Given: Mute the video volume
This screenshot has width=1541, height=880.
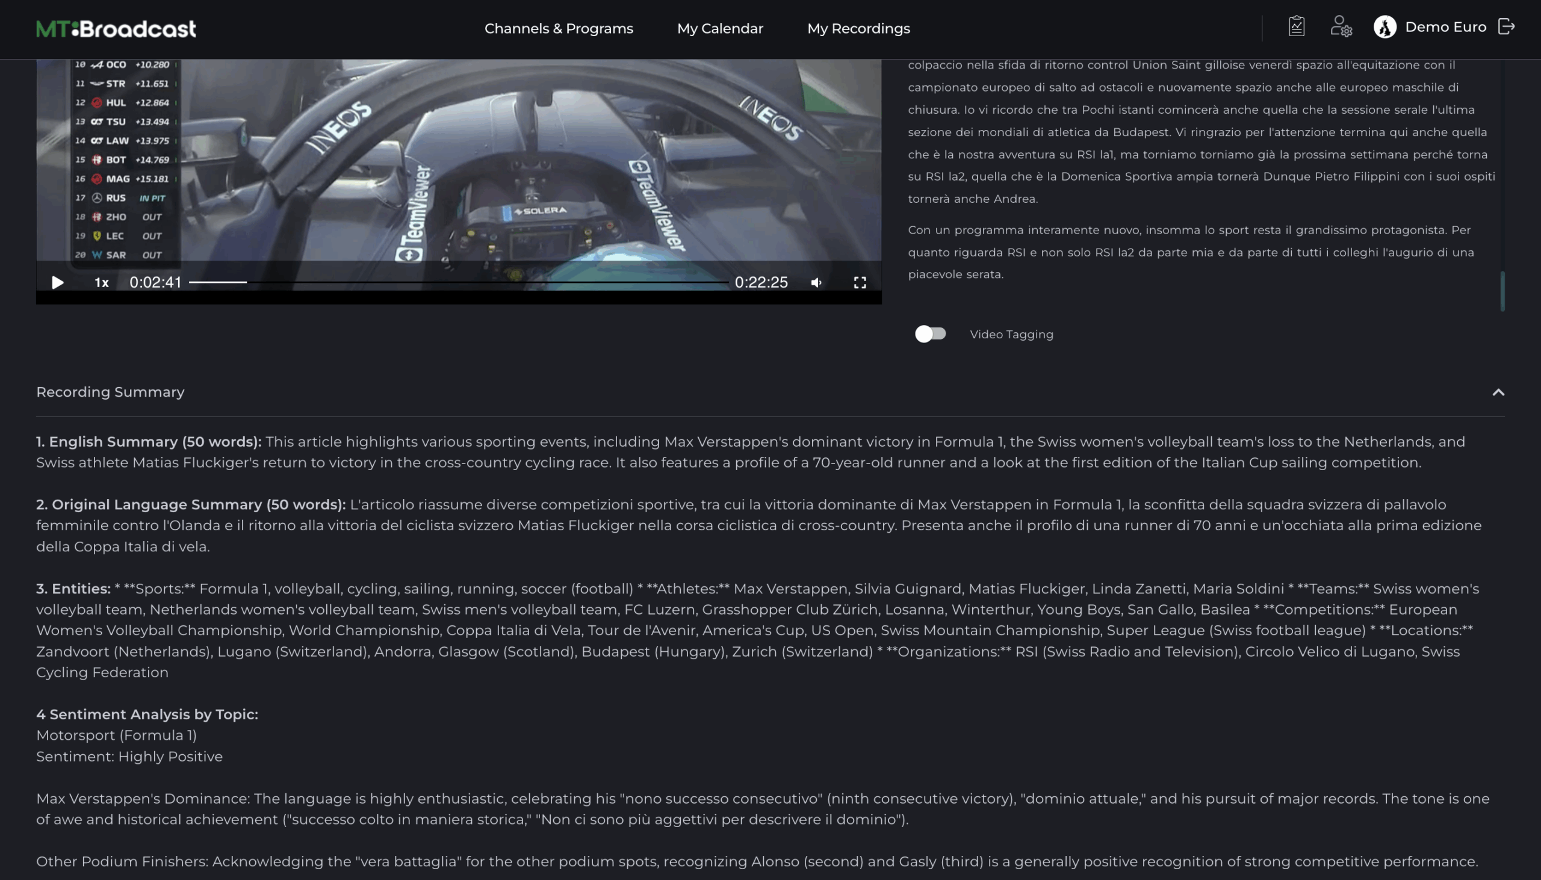Looking at the screenshot, I should 816,282.
